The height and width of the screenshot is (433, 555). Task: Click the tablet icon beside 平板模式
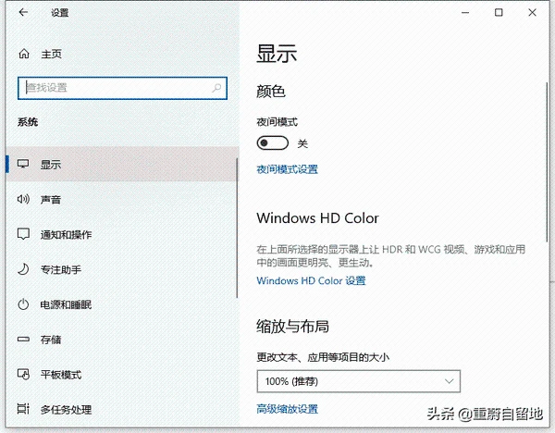click(23, 374)
